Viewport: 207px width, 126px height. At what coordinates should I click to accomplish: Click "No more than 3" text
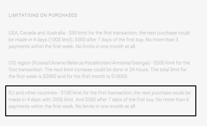pyautogui.click(x=162, y=40)
